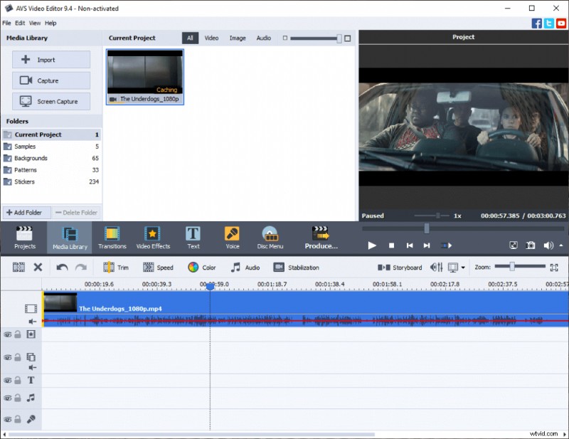Switch to the Transitions panel
This screenshot has width=569, height=439.
click(112, 237)
